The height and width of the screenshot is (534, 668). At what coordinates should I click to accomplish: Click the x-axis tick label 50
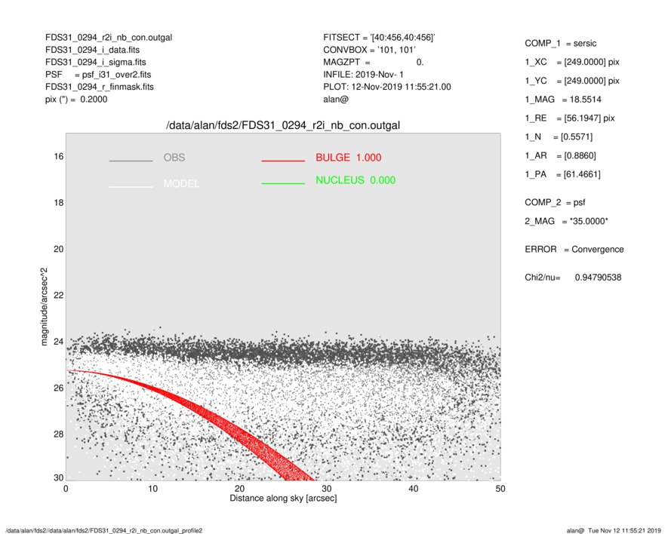coord(500,489)
